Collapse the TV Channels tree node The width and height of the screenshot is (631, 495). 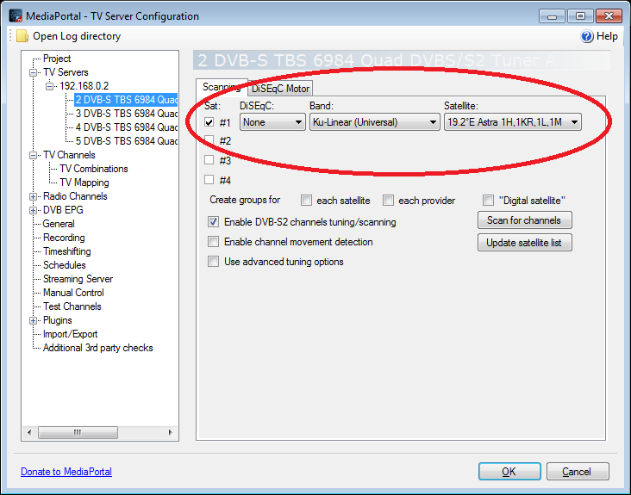pyautogui.click(x=34, y=156)
